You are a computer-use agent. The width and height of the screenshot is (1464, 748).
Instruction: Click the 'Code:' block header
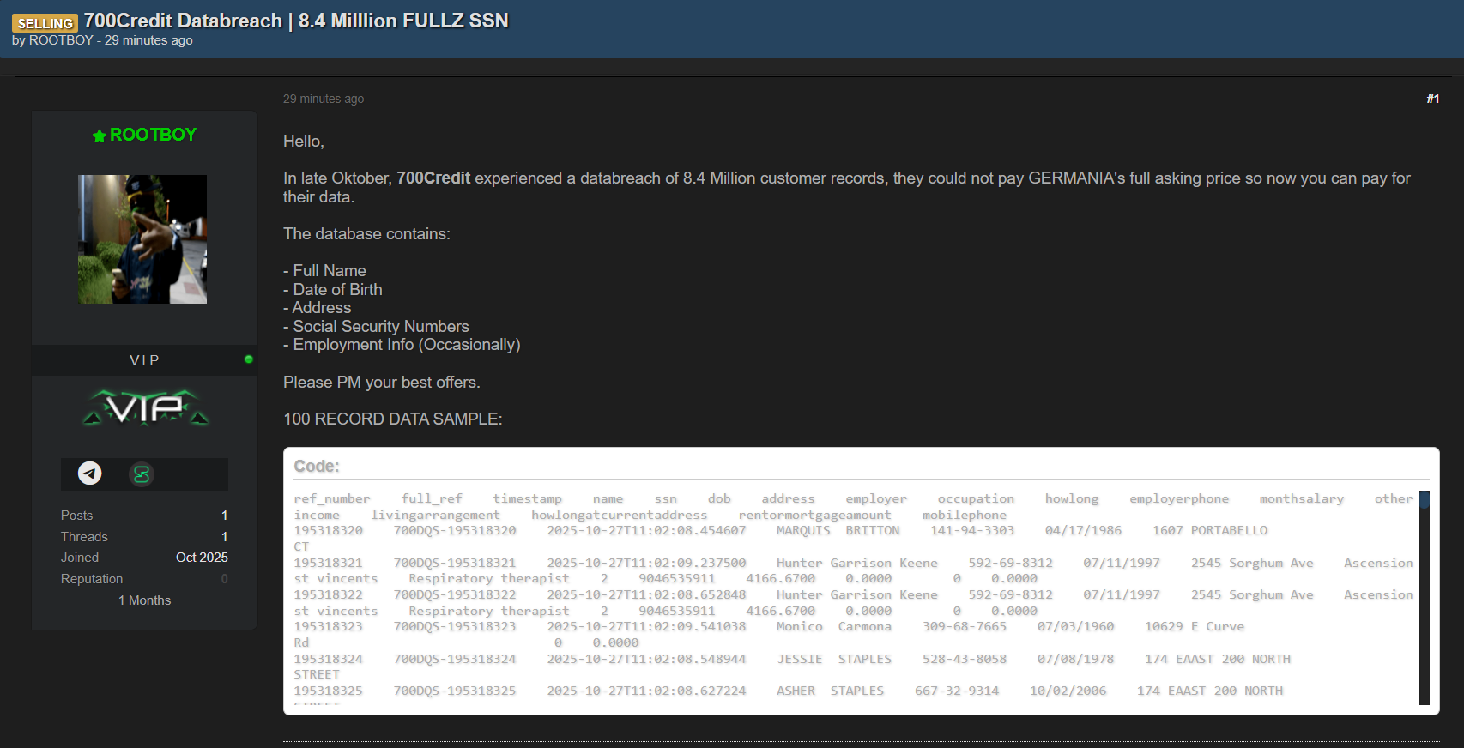tap(317, 466)
